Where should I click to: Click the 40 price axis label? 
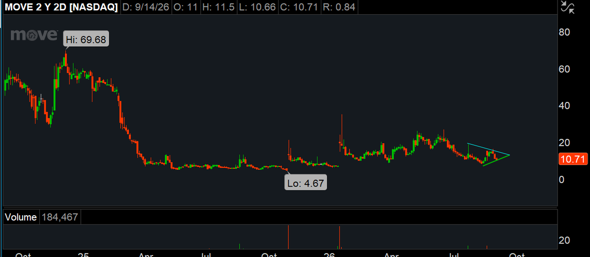[564, 106]
